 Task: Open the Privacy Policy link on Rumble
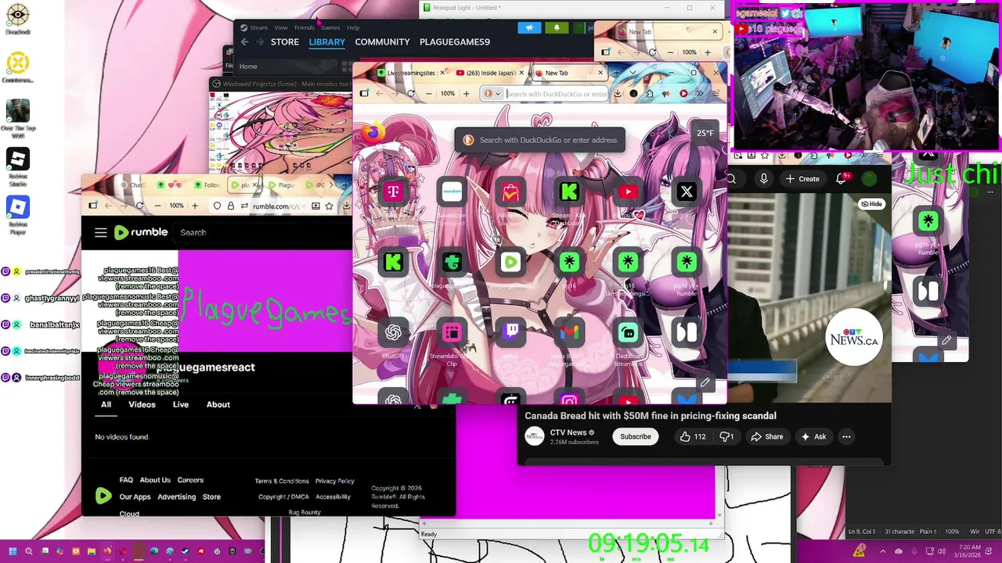pos(335,481)
